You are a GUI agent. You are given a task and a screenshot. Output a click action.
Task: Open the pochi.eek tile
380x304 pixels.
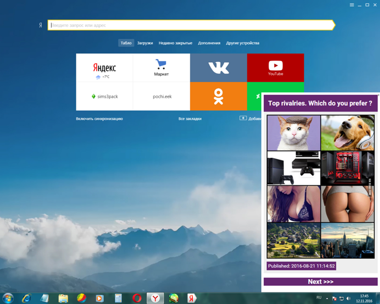[161, 96]
